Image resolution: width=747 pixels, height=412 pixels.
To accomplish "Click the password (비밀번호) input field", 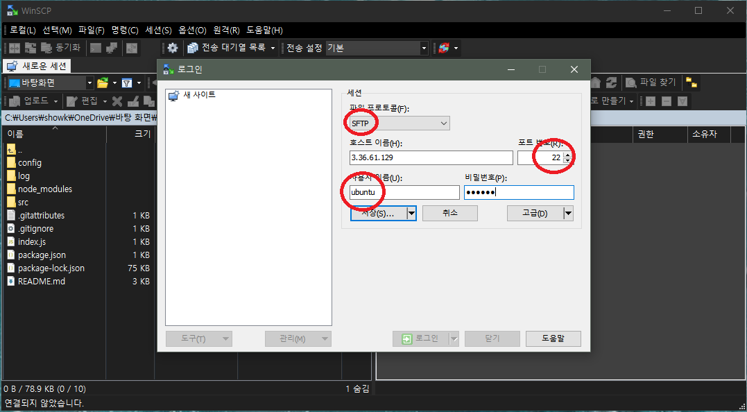I will 519,192.
